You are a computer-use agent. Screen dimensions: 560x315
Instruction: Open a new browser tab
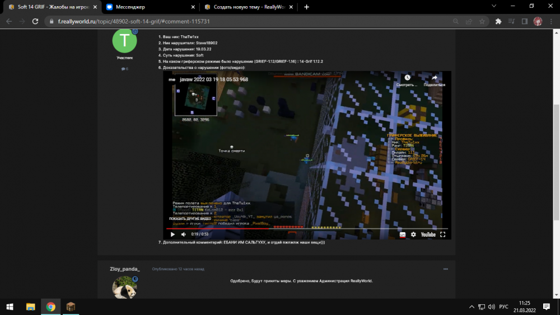[x=306, y=7]
